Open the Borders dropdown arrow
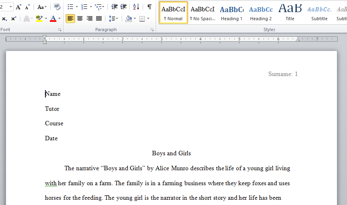Viewport: 347px width, 205px height. 148,19
